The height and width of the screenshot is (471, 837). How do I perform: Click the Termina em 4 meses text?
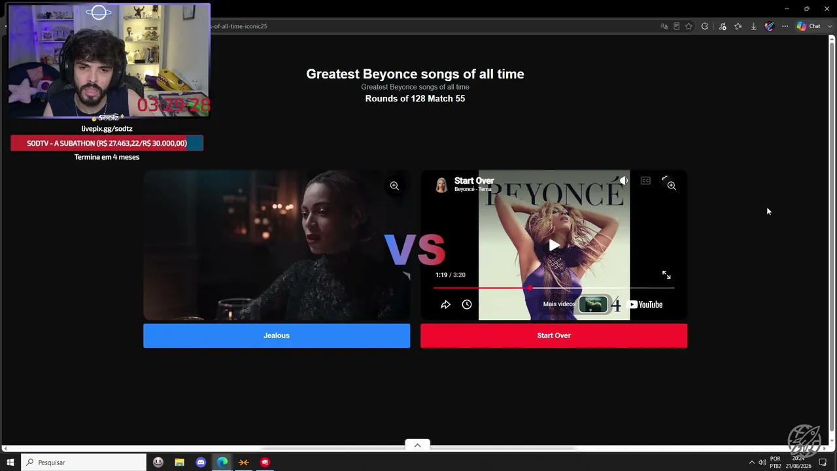click(x=107, y=157)
